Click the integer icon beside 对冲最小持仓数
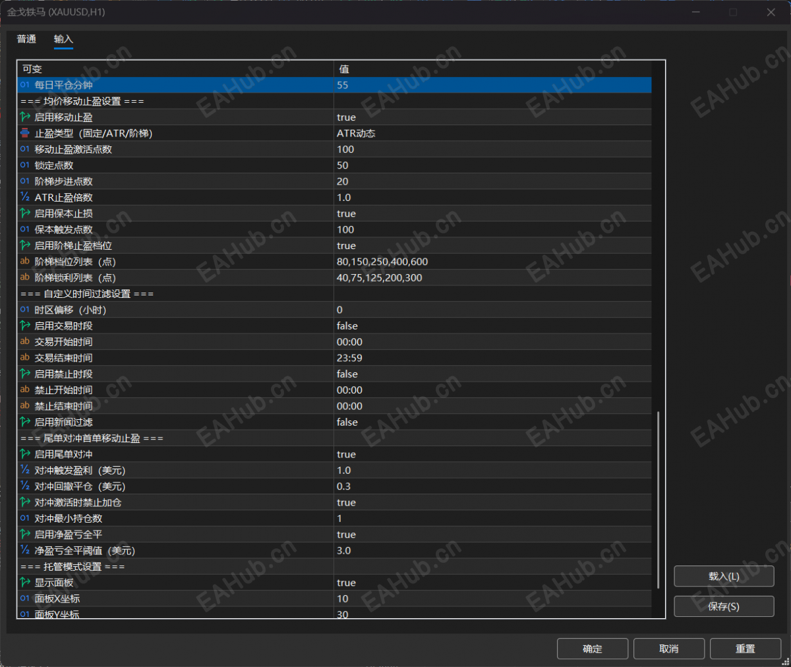Viewport: 791px width, 667px height. coord(25,518)
